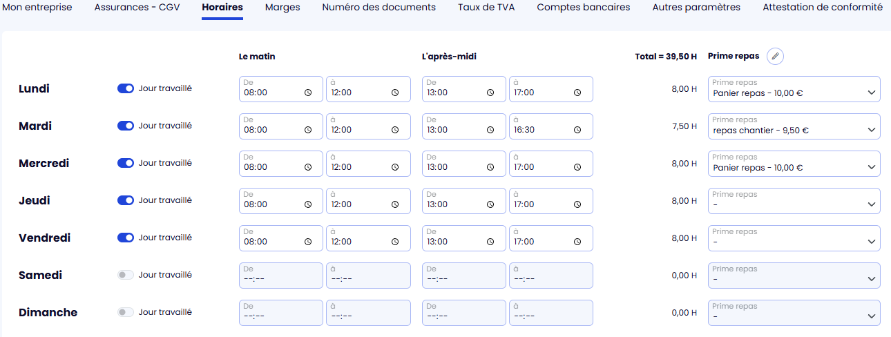
Task: Toggle off the Vendredi worked day switch
Action: pyautogui.click(x=126, y=238)
